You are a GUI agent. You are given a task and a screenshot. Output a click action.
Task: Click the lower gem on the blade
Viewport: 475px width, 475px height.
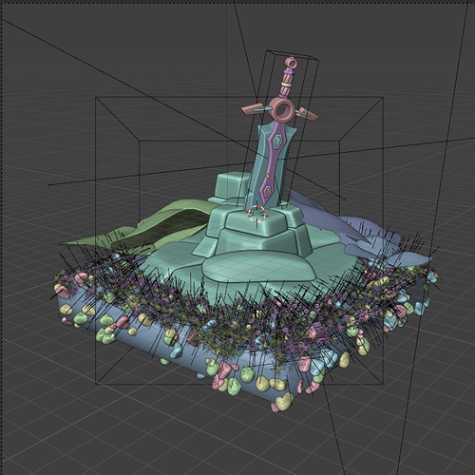(x=268, y=191)
